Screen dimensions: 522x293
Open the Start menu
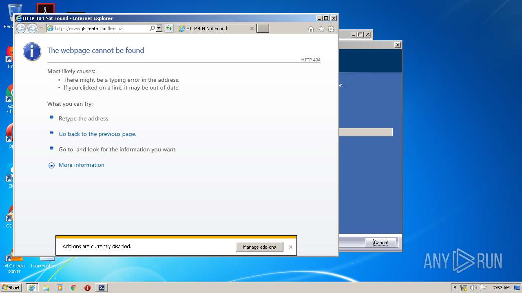[11, 287]
